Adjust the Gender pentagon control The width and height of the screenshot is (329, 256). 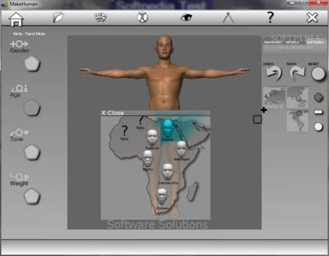point(32,64)
